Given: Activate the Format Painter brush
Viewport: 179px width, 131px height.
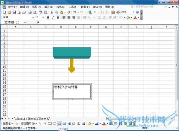Looking at the screenshot, I should pyautogui.click(x=69, y=12).
